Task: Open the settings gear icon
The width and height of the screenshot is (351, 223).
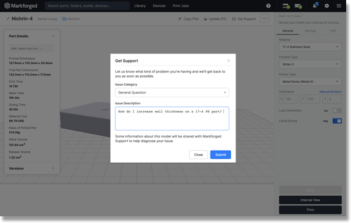Action: point(327,6)
